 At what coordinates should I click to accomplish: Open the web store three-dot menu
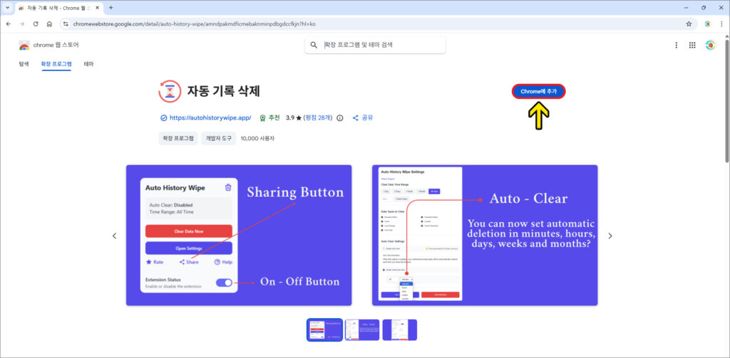(x=676, y=45)
